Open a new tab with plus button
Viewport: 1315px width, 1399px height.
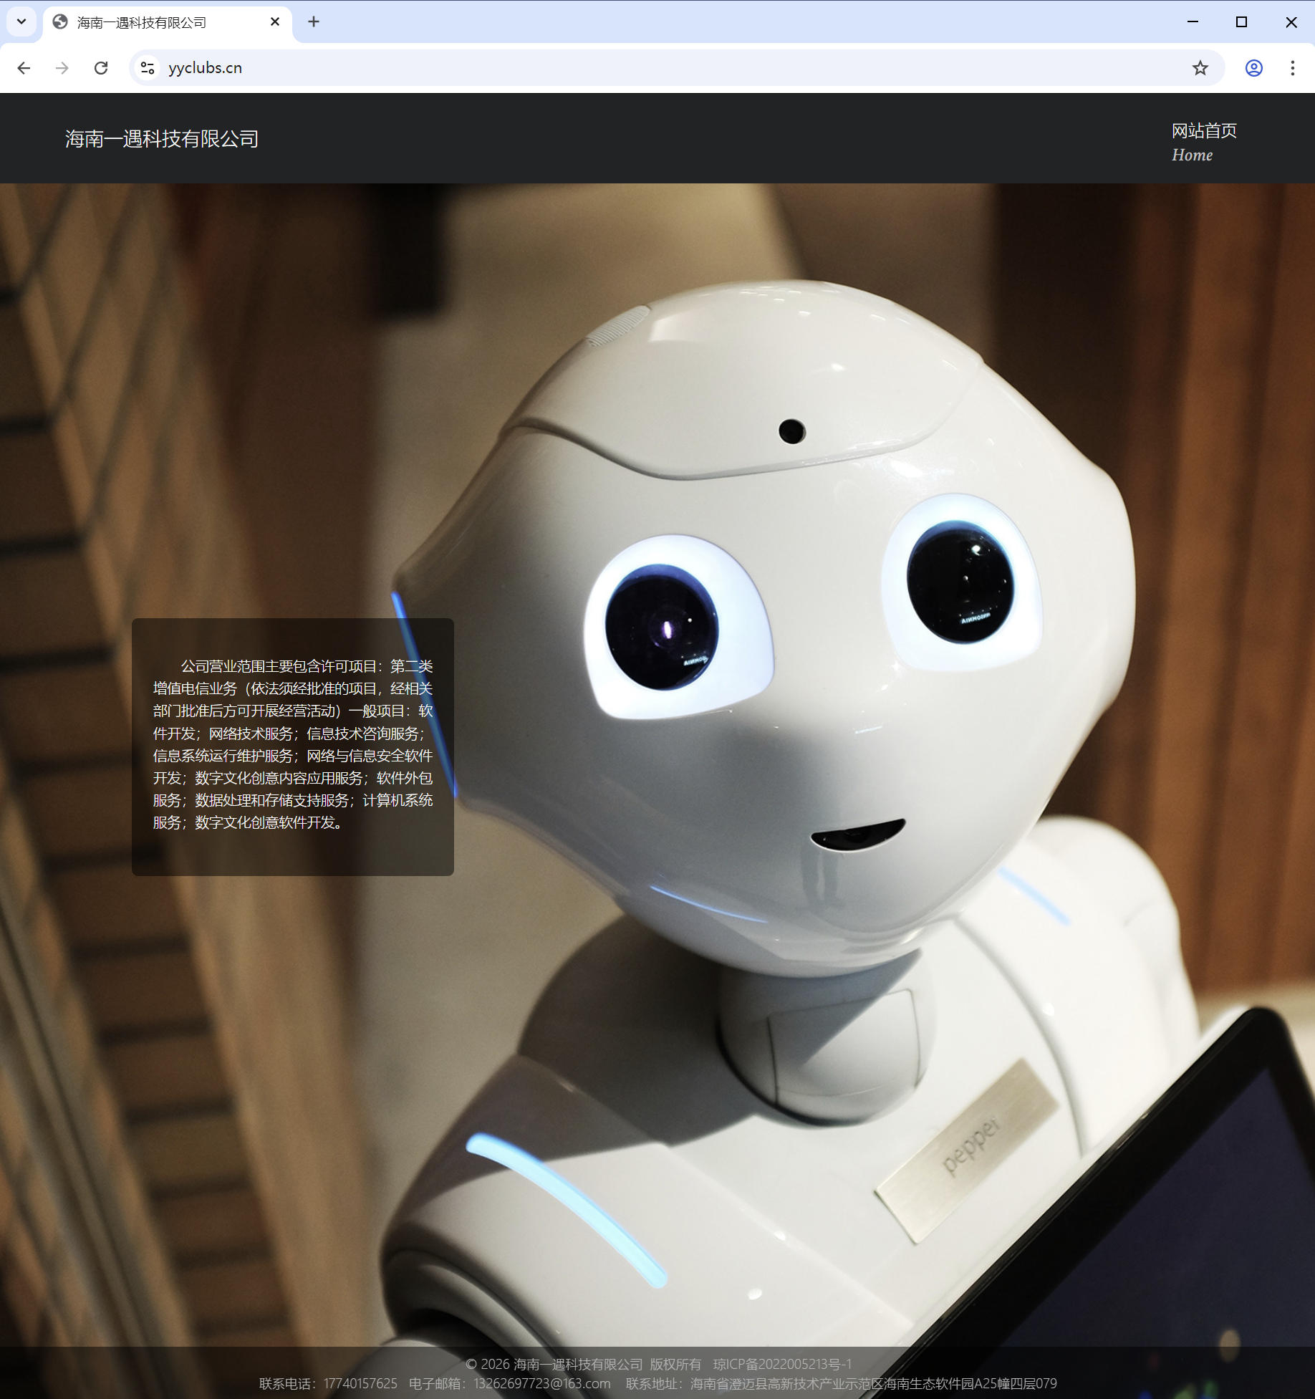(x=314, y=22)
